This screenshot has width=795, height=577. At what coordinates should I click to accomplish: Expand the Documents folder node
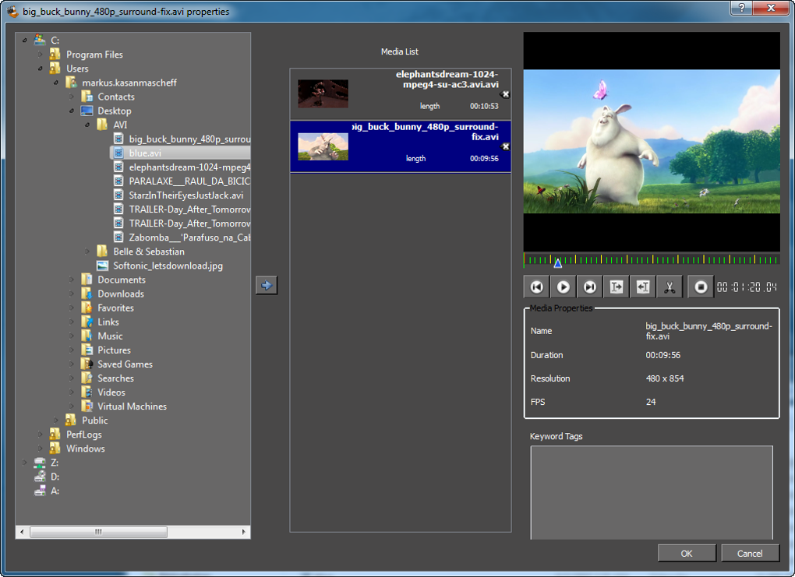72,280
